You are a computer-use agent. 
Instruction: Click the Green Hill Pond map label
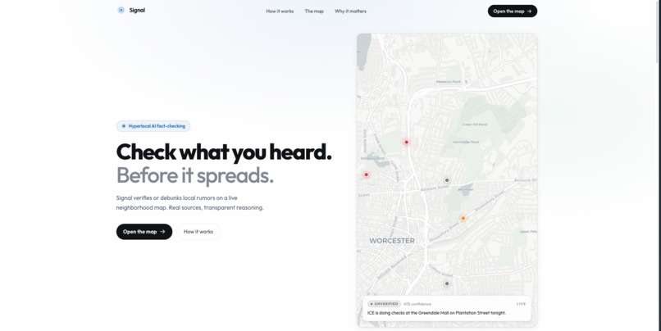pos(475,125)
